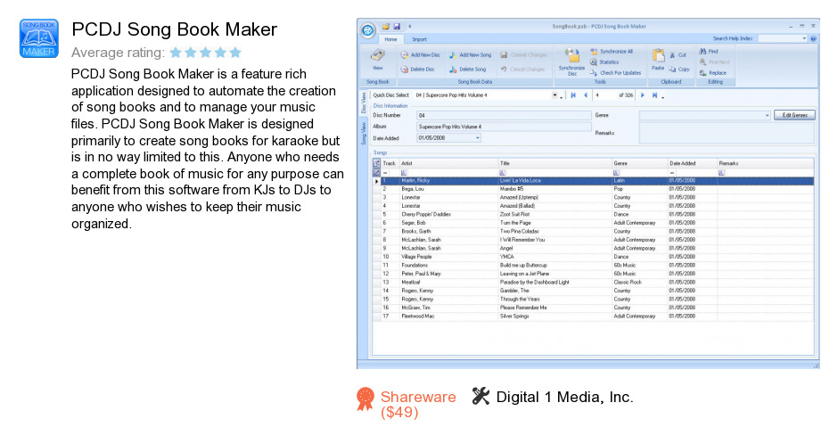Open the Search Help Index dropdown
Screen dimensions: 838x444
803,38
